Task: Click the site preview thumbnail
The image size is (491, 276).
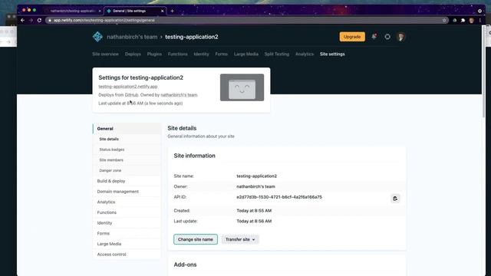Action: (x=242, y=87)
